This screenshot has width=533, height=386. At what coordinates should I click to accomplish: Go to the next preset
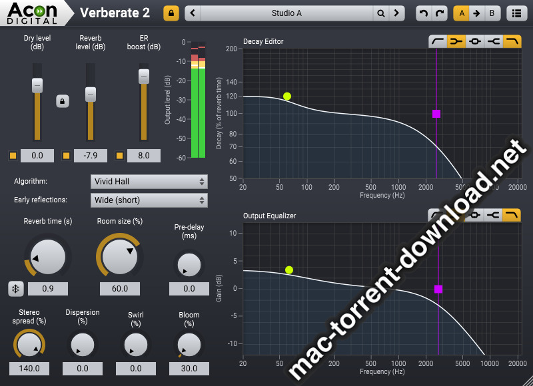[396, 13]
